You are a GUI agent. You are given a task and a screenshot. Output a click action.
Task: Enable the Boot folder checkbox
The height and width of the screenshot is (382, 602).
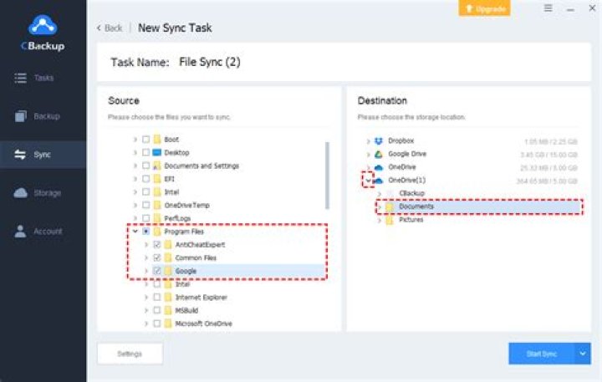pyautogui.click(x=146, y=140)
